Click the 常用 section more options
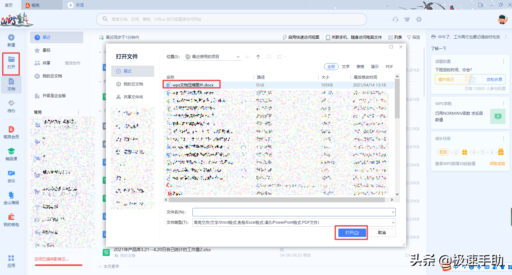The width and height of the screenshot is (512, 275). click(x=78, y=113)
